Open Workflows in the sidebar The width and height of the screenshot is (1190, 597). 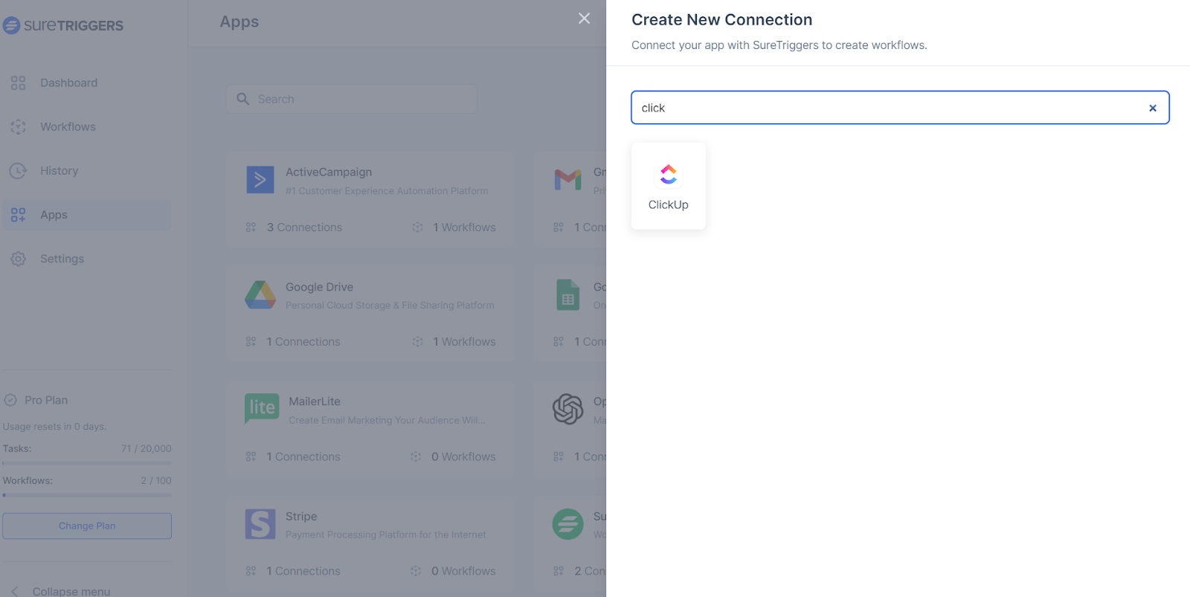pyautogui.click(x=87, y=126)
